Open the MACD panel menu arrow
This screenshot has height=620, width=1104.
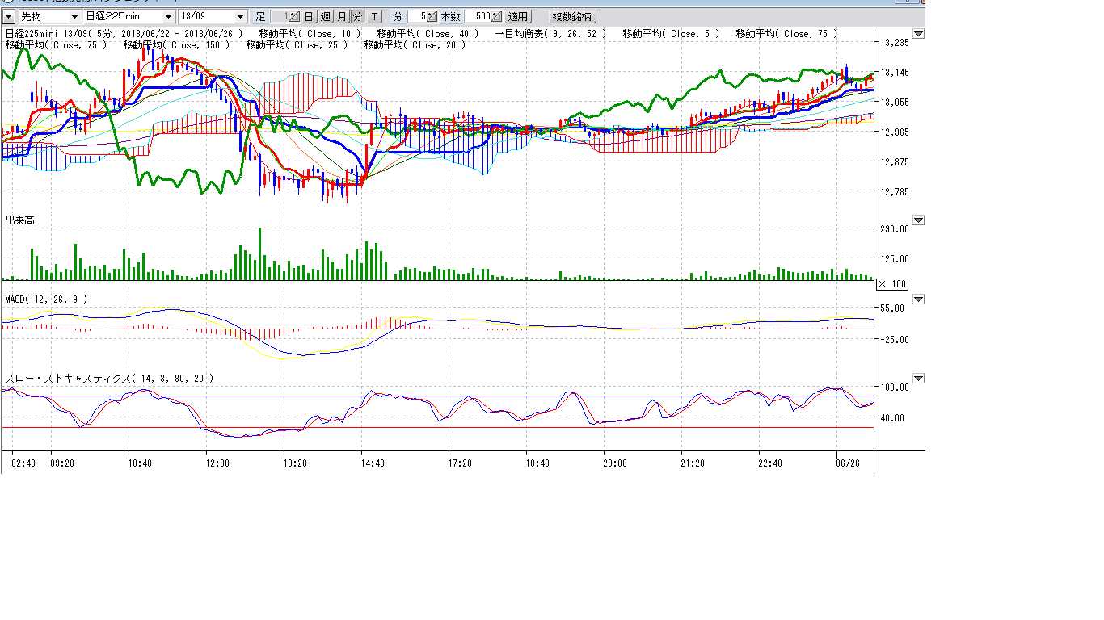pyautogui.click(x=917, y=300)
